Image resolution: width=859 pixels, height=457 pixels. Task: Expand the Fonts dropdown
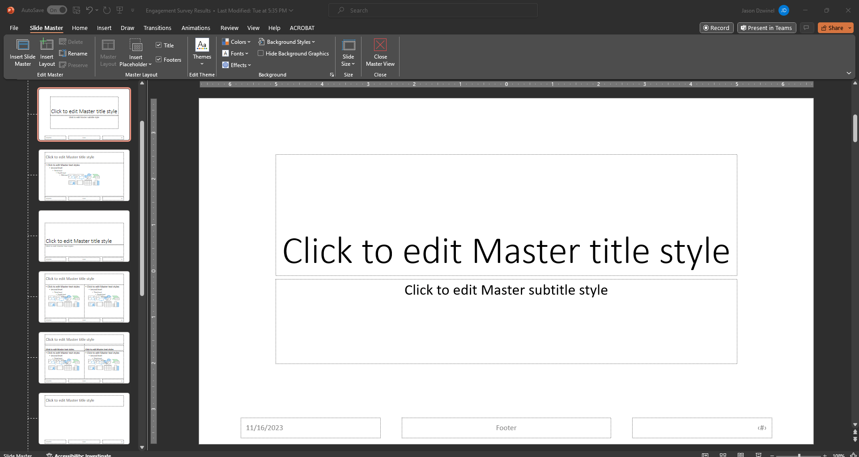(x=235, y=54)
